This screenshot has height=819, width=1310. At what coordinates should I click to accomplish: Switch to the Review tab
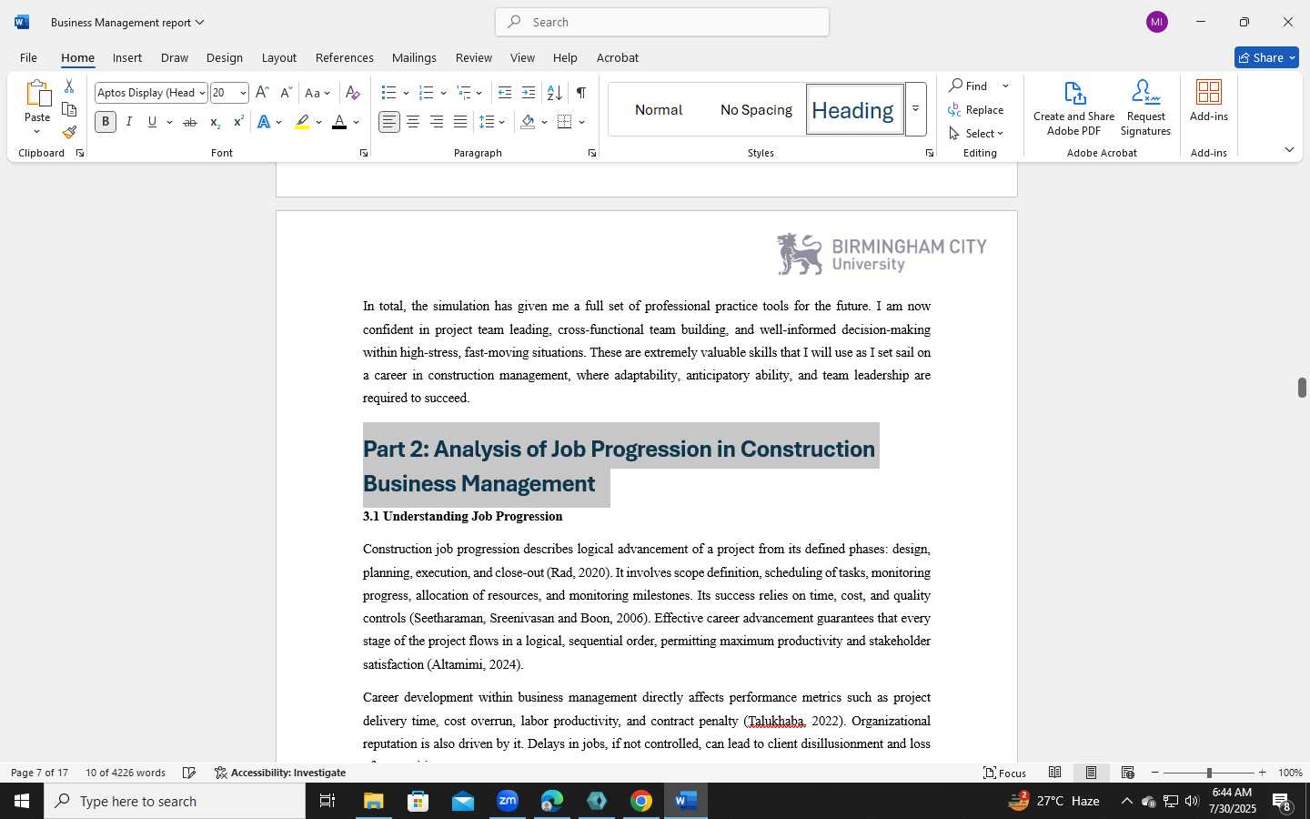pos(473,57)
